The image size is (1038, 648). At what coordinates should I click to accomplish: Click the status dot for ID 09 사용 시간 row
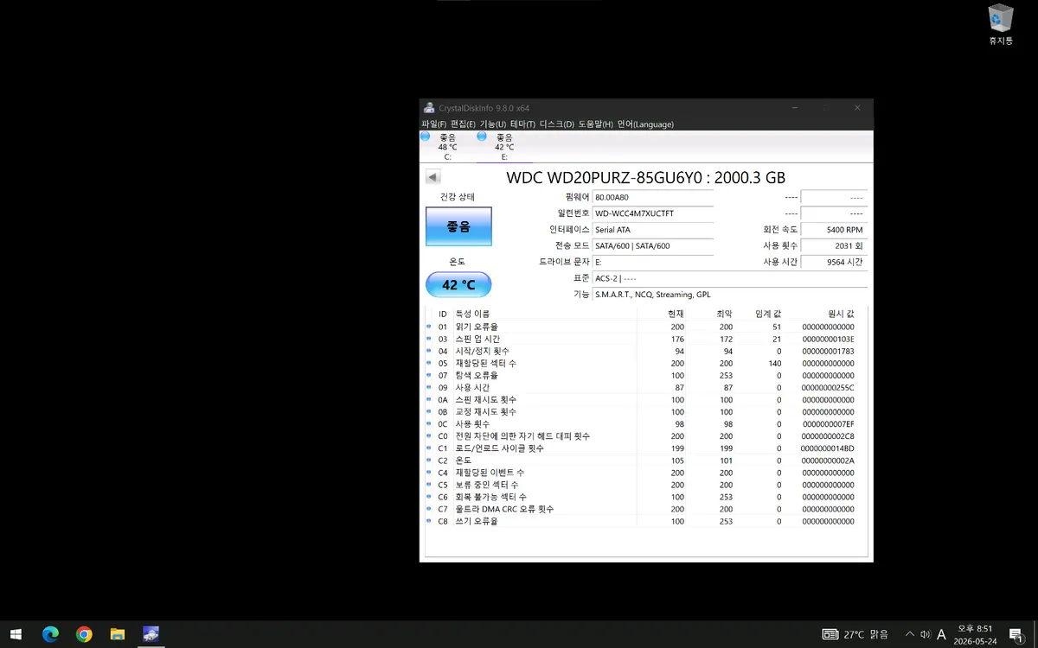428,387
